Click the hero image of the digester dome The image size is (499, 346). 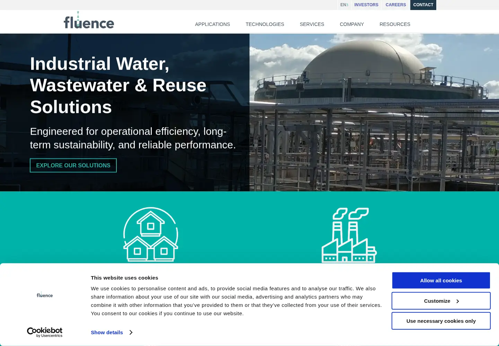374,112
